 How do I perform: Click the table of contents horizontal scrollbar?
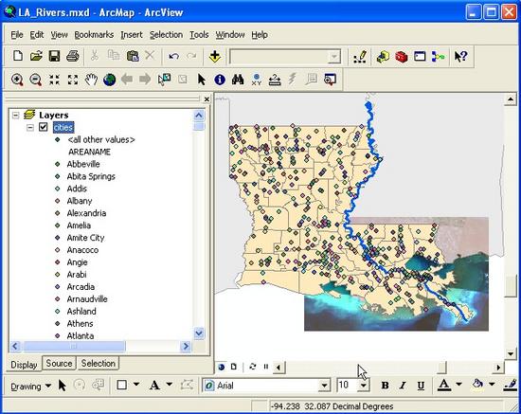pos(100,346)
